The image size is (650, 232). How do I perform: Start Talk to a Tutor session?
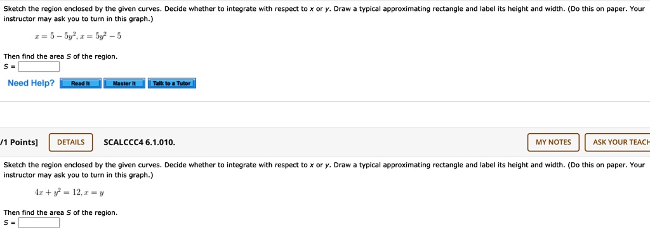[x=171, y=83]
